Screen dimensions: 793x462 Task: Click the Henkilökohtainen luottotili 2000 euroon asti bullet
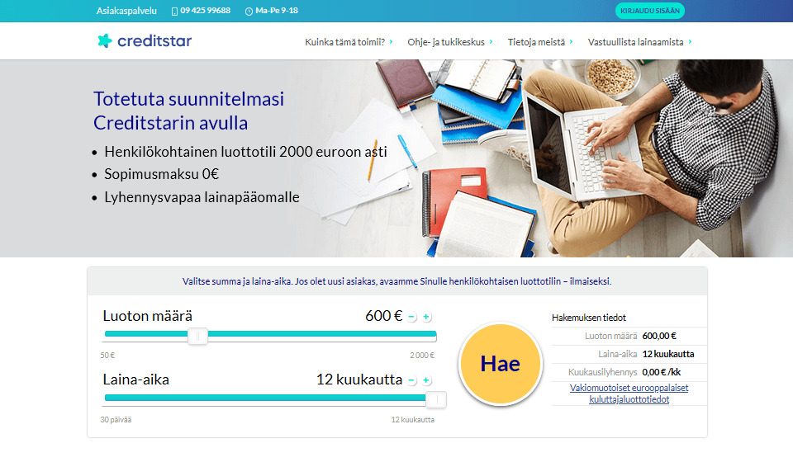(246, 152)
